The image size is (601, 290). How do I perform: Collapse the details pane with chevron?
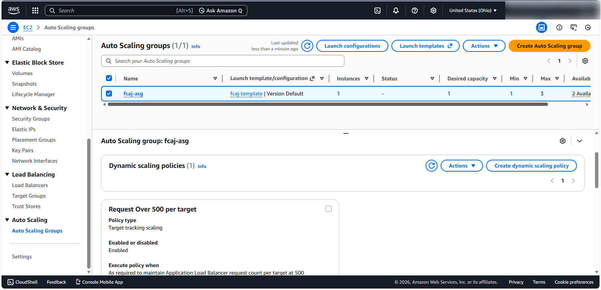[x=580, y=141]
